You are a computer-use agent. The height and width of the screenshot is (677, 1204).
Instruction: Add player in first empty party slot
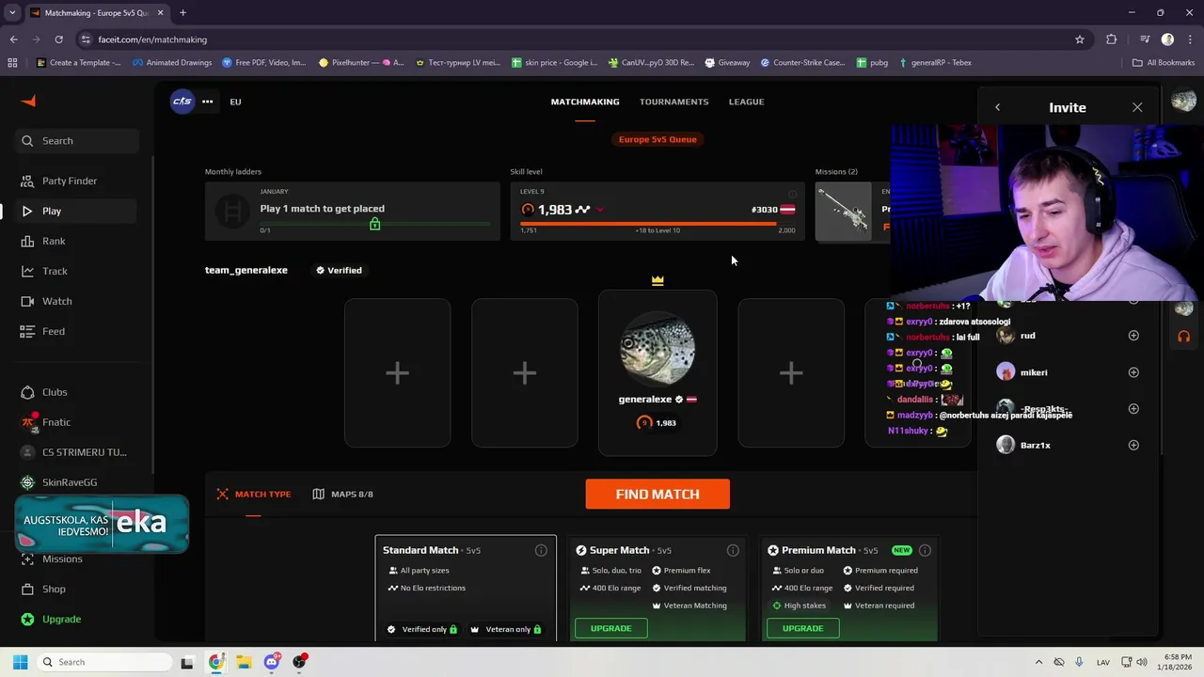click(397, 373)
